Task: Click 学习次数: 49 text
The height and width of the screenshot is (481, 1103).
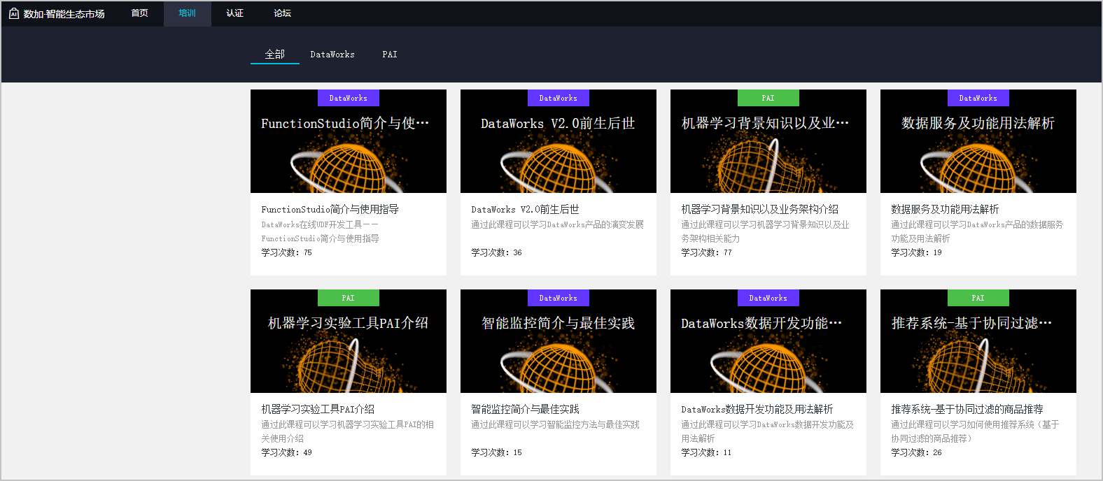Action: [286, 452]
